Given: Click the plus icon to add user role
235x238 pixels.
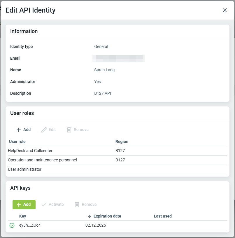Looking at the screenshot, I should coord(19,130).
